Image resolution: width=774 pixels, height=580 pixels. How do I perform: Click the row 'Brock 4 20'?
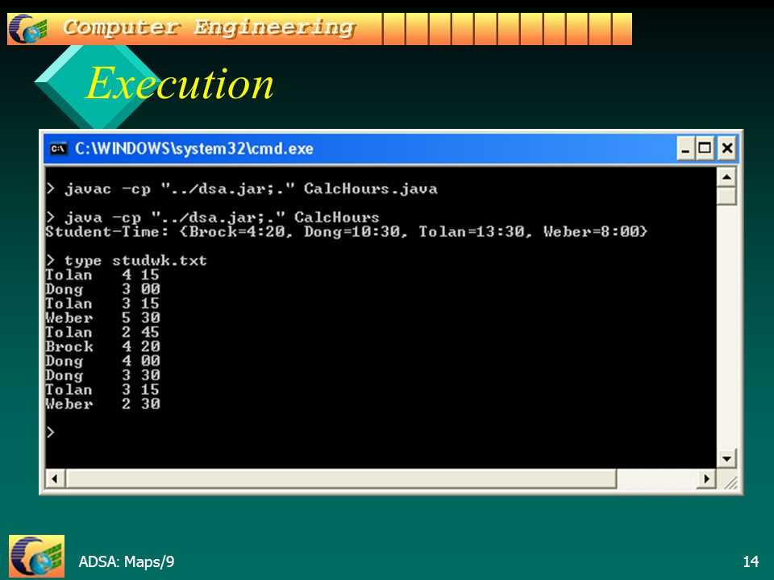point(102,346)
